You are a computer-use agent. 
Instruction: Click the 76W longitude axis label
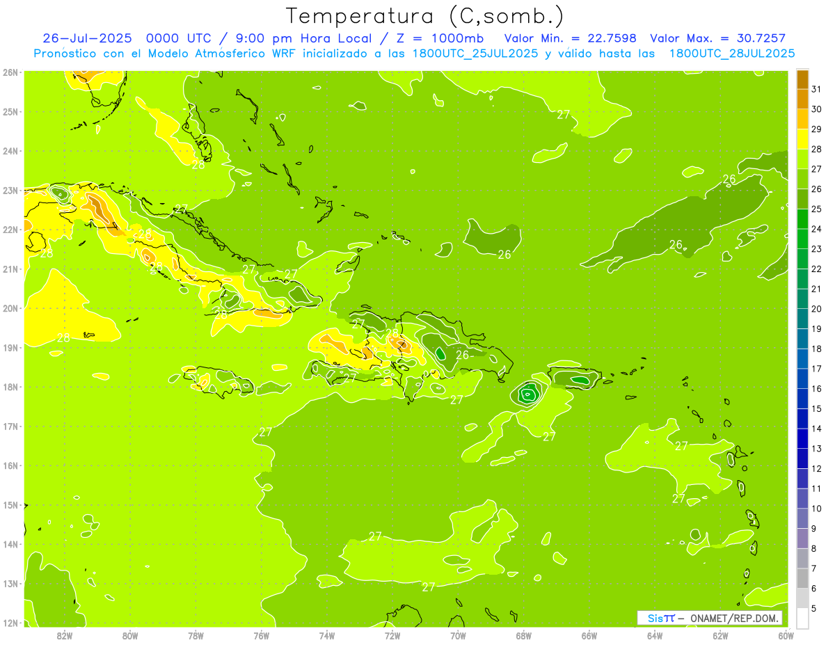point(262,635)
